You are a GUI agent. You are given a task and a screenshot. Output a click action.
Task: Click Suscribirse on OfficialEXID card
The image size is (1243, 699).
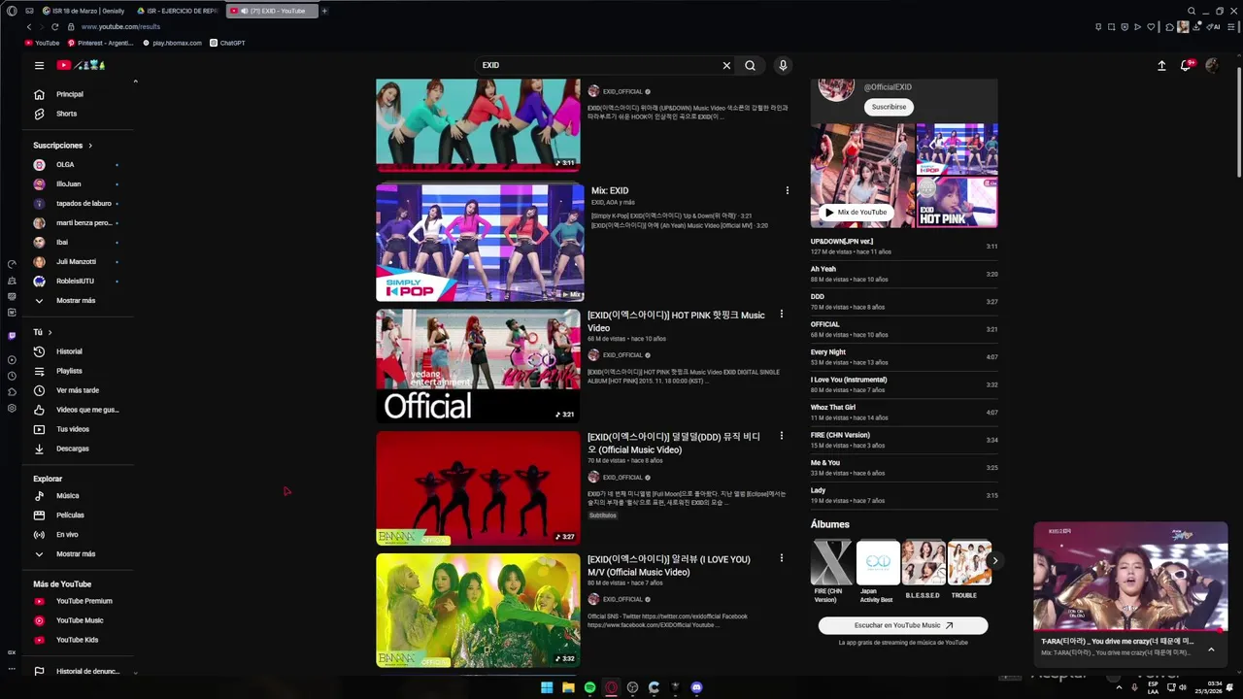889,107
